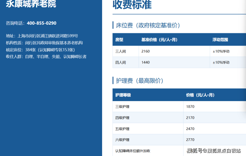Select the 五级护理 row label
The height and width of the screenshot is (156, 246).
pos(122,129)
